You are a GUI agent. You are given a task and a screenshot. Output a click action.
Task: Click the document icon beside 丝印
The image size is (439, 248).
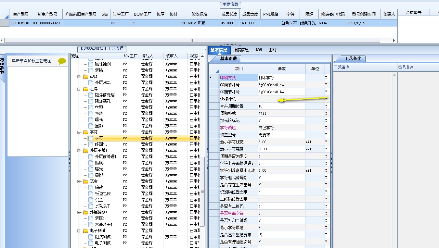click(x=91, y=107)
